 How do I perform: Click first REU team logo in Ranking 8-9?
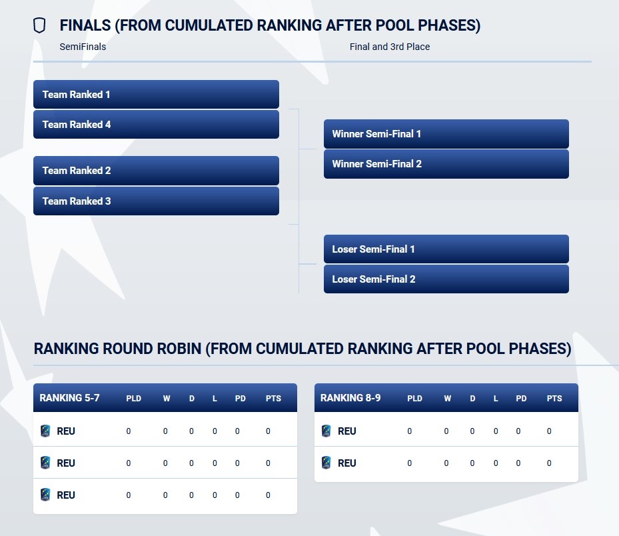(326, 431)
